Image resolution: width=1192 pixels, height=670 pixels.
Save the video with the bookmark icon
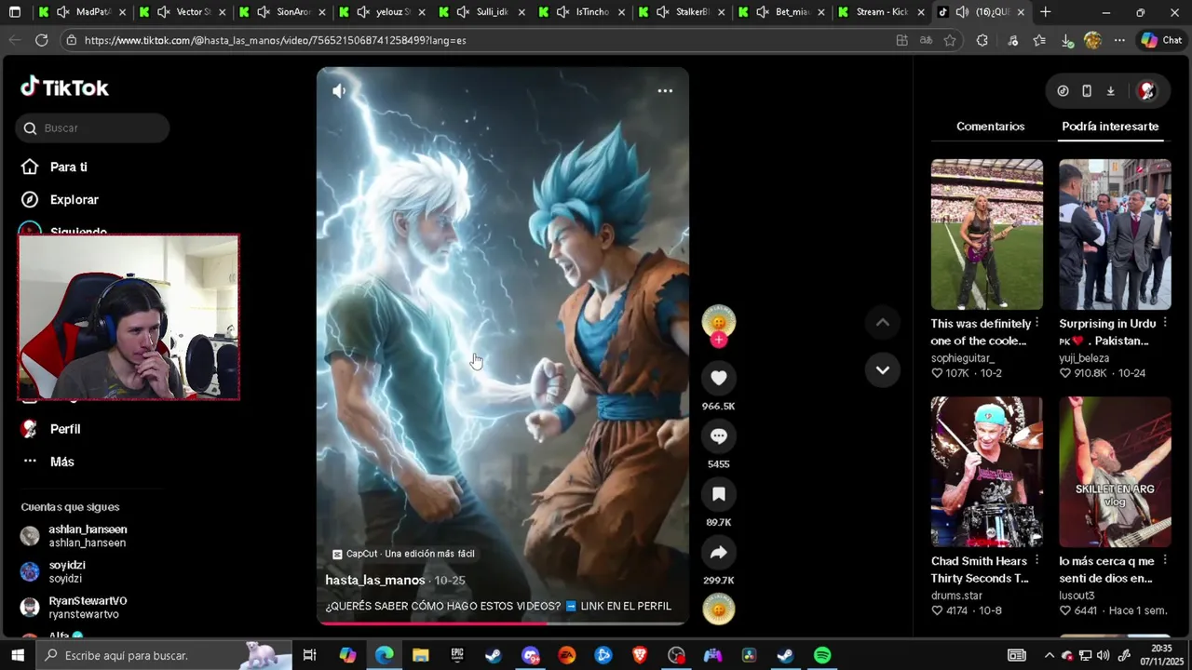click(718, 494)
